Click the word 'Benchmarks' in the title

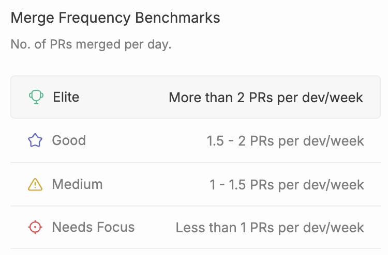click(x=177, y=18)
